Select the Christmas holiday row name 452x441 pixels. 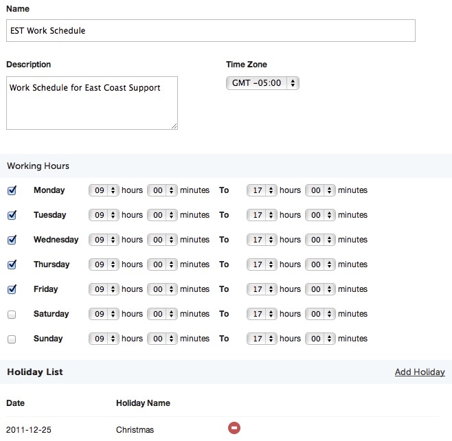[135, 430]
